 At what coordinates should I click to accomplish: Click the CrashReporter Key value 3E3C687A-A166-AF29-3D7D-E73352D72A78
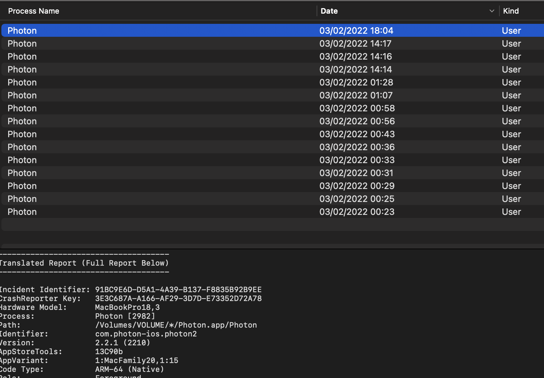coord(178,298)
